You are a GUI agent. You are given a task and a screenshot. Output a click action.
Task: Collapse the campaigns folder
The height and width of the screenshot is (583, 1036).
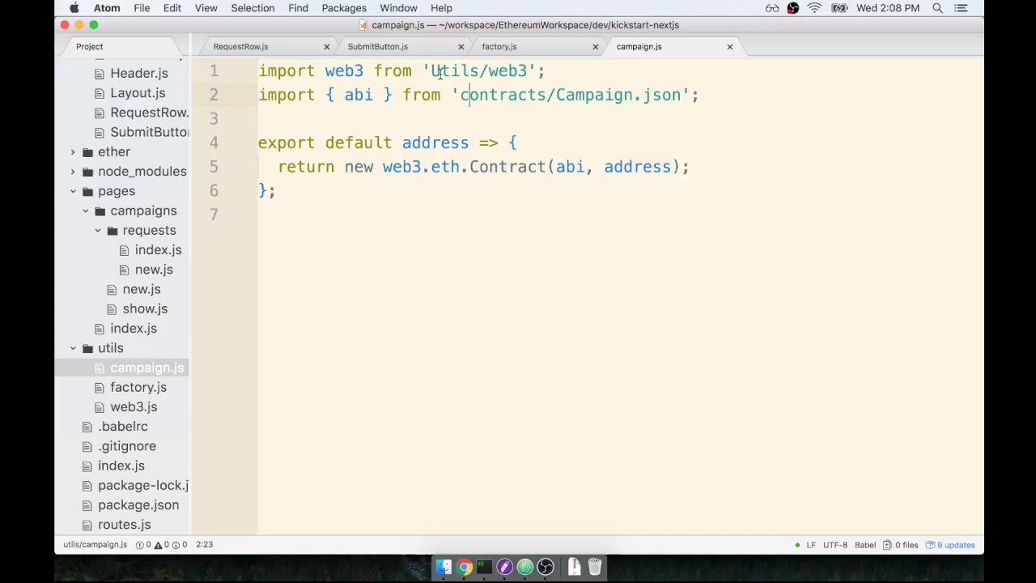(85, 211)
